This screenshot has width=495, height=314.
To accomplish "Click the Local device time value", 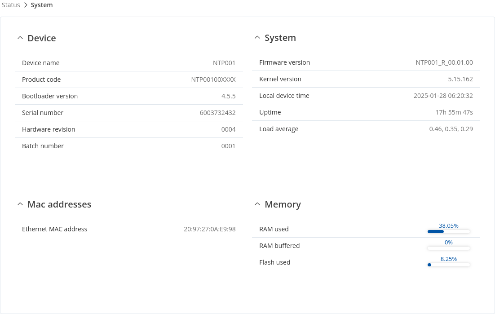I will pyautogui.click(x=443, y=96).
